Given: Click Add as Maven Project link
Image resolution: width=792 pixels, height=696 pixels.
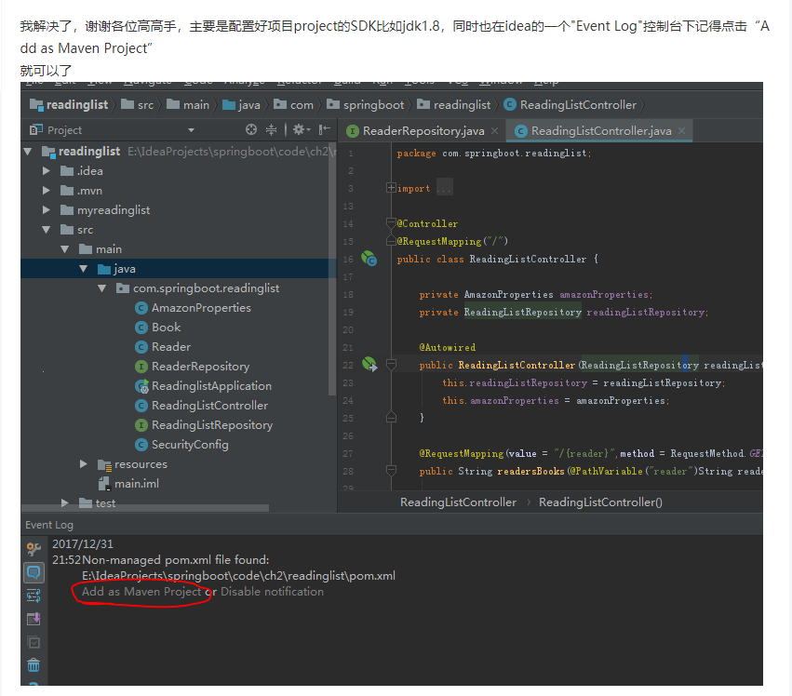Looking at the screenshot, I should pyautogui.click(x=141, y=592).
